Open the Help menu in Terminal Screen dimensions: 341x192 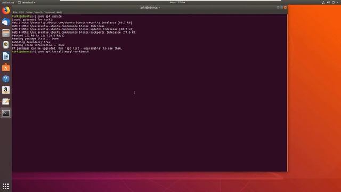point(59,12)
